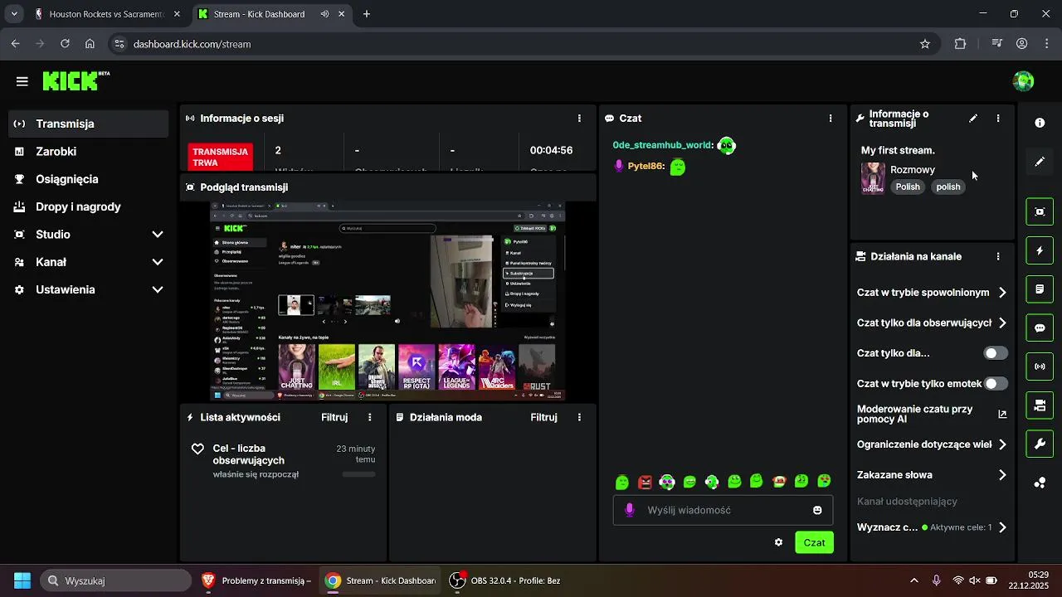Click the info circle icon in right sidebar
This screenshot has height=597, width=1062.
pyautogui.click(x=1040, y=123)
